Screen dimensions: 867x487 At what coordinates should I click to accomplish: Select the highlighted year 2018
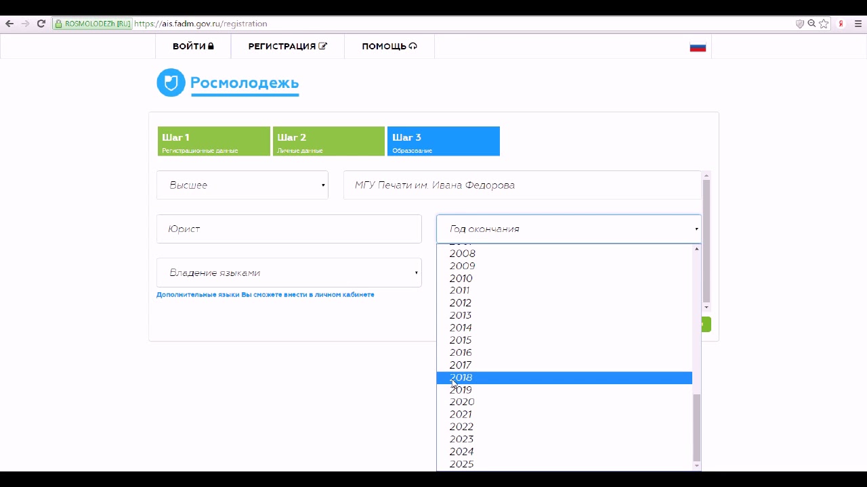coord(564,377)
